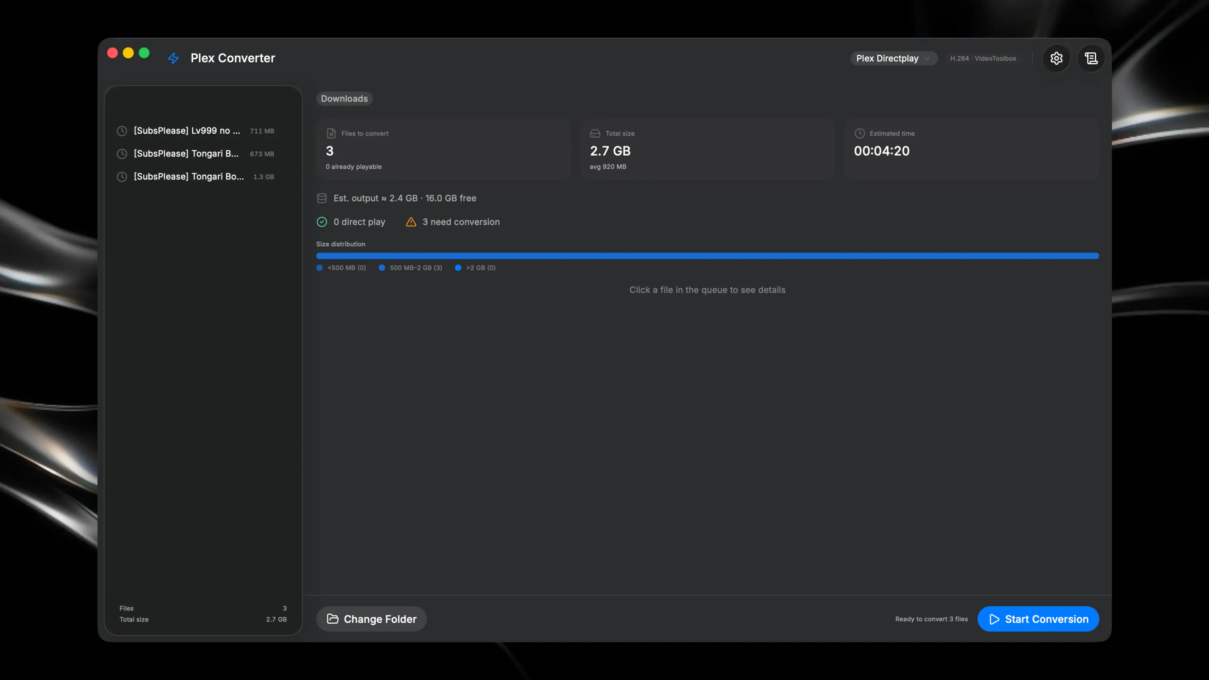Open the Plex Directplay preset dropdown
Screen dimensions: 1209x680
pos(893,58)
